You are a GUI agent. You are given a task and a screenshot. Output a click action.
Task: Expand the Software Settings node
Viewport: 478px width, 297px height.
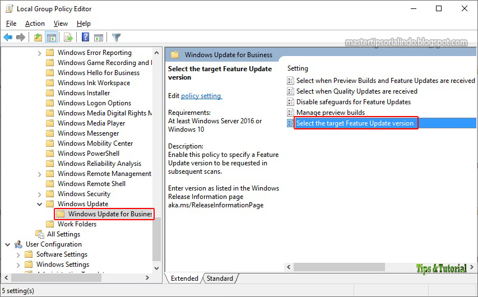tap(18, 255)
